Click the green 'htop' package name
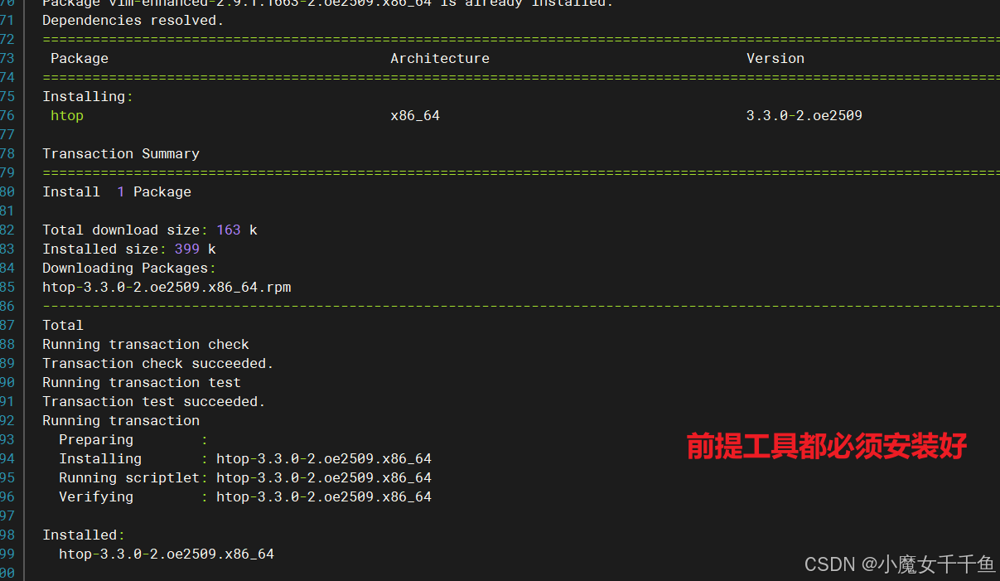Image resolution: width=1000 pixels, height=581 pixels. 67,115
